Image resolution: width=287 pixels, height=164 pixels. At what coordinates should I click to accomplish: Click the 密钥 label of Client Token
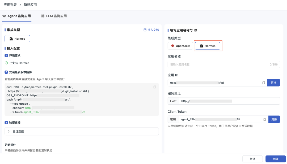pos(173,119)
